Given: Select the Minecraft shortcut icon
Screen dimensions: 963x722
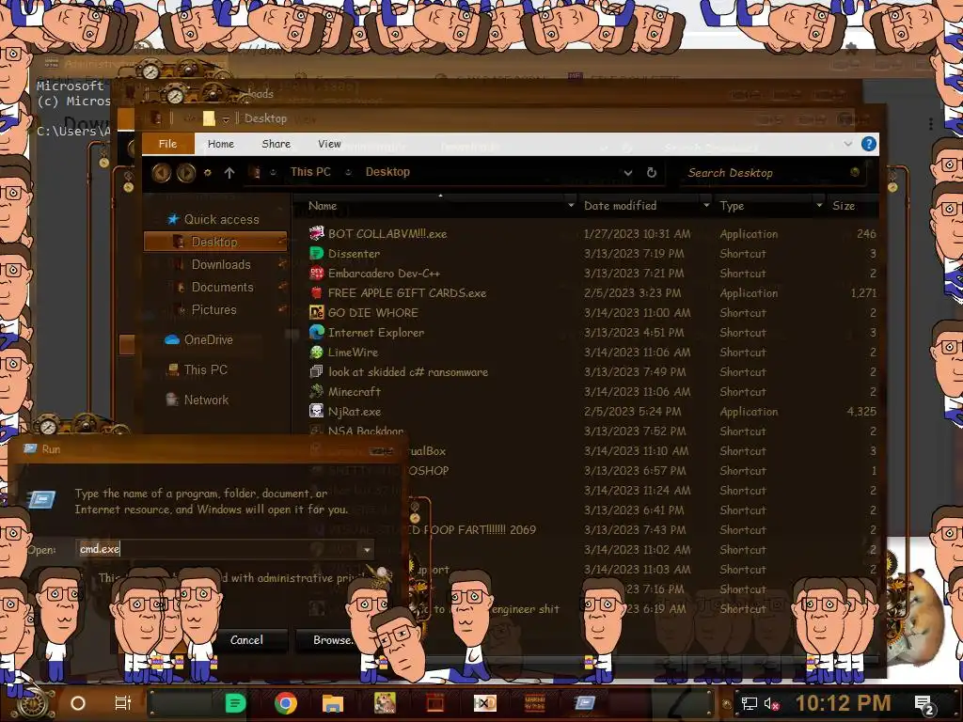Looking at the screenshot, I should coord(316,391).
